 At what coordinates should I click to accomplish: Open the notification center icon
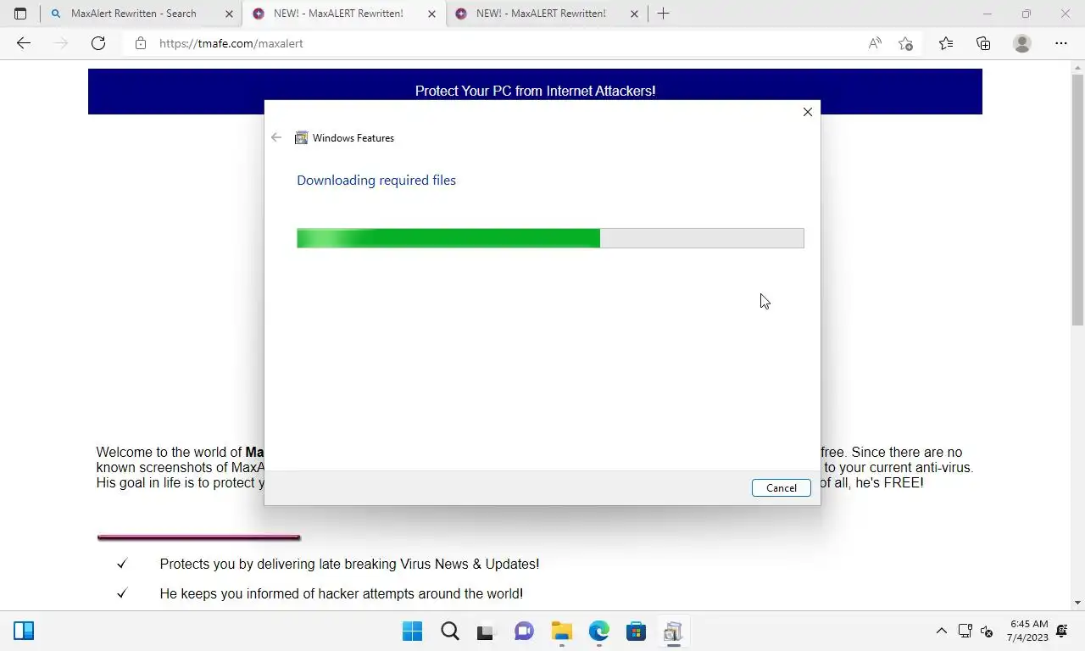(1062, 631)
